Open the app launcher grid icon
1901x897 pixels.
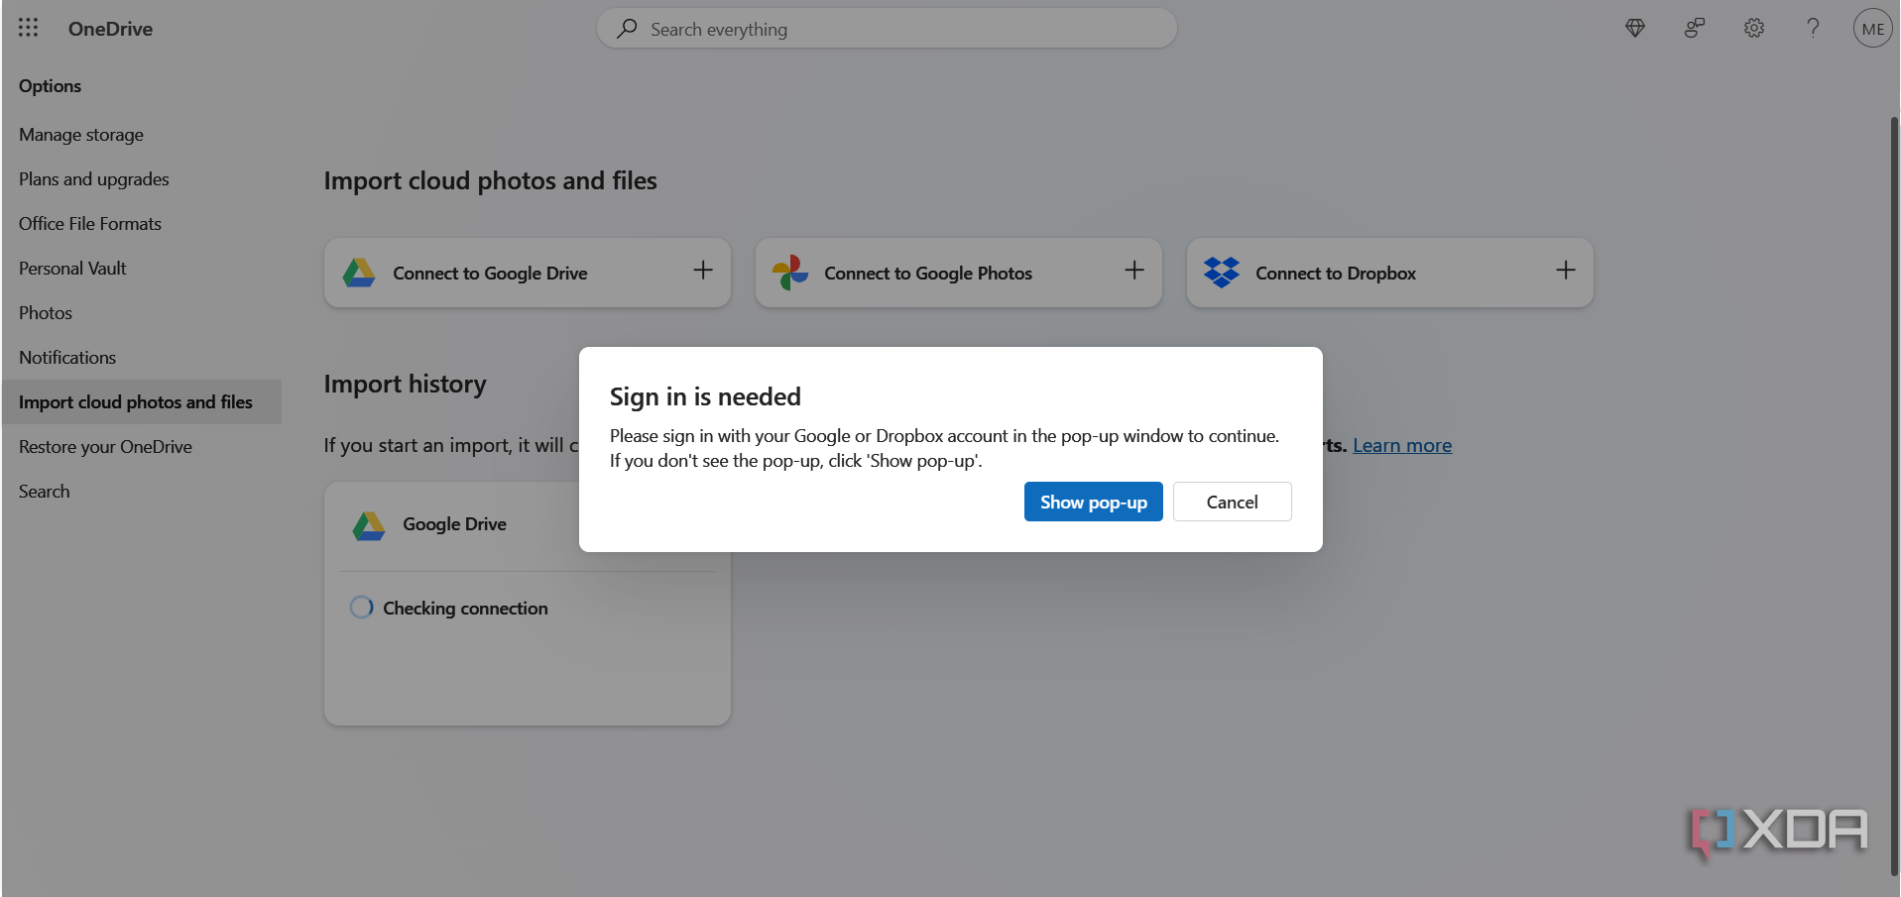point(28,28)
